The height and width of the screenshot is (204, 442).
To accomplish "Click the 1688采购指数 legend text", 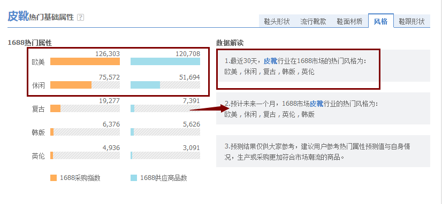I will (80, 178).
